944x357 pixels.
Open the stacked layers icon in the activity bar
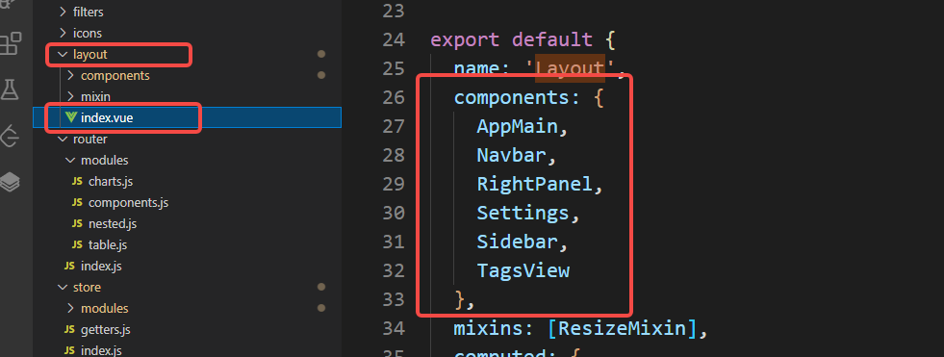(11, 181)
